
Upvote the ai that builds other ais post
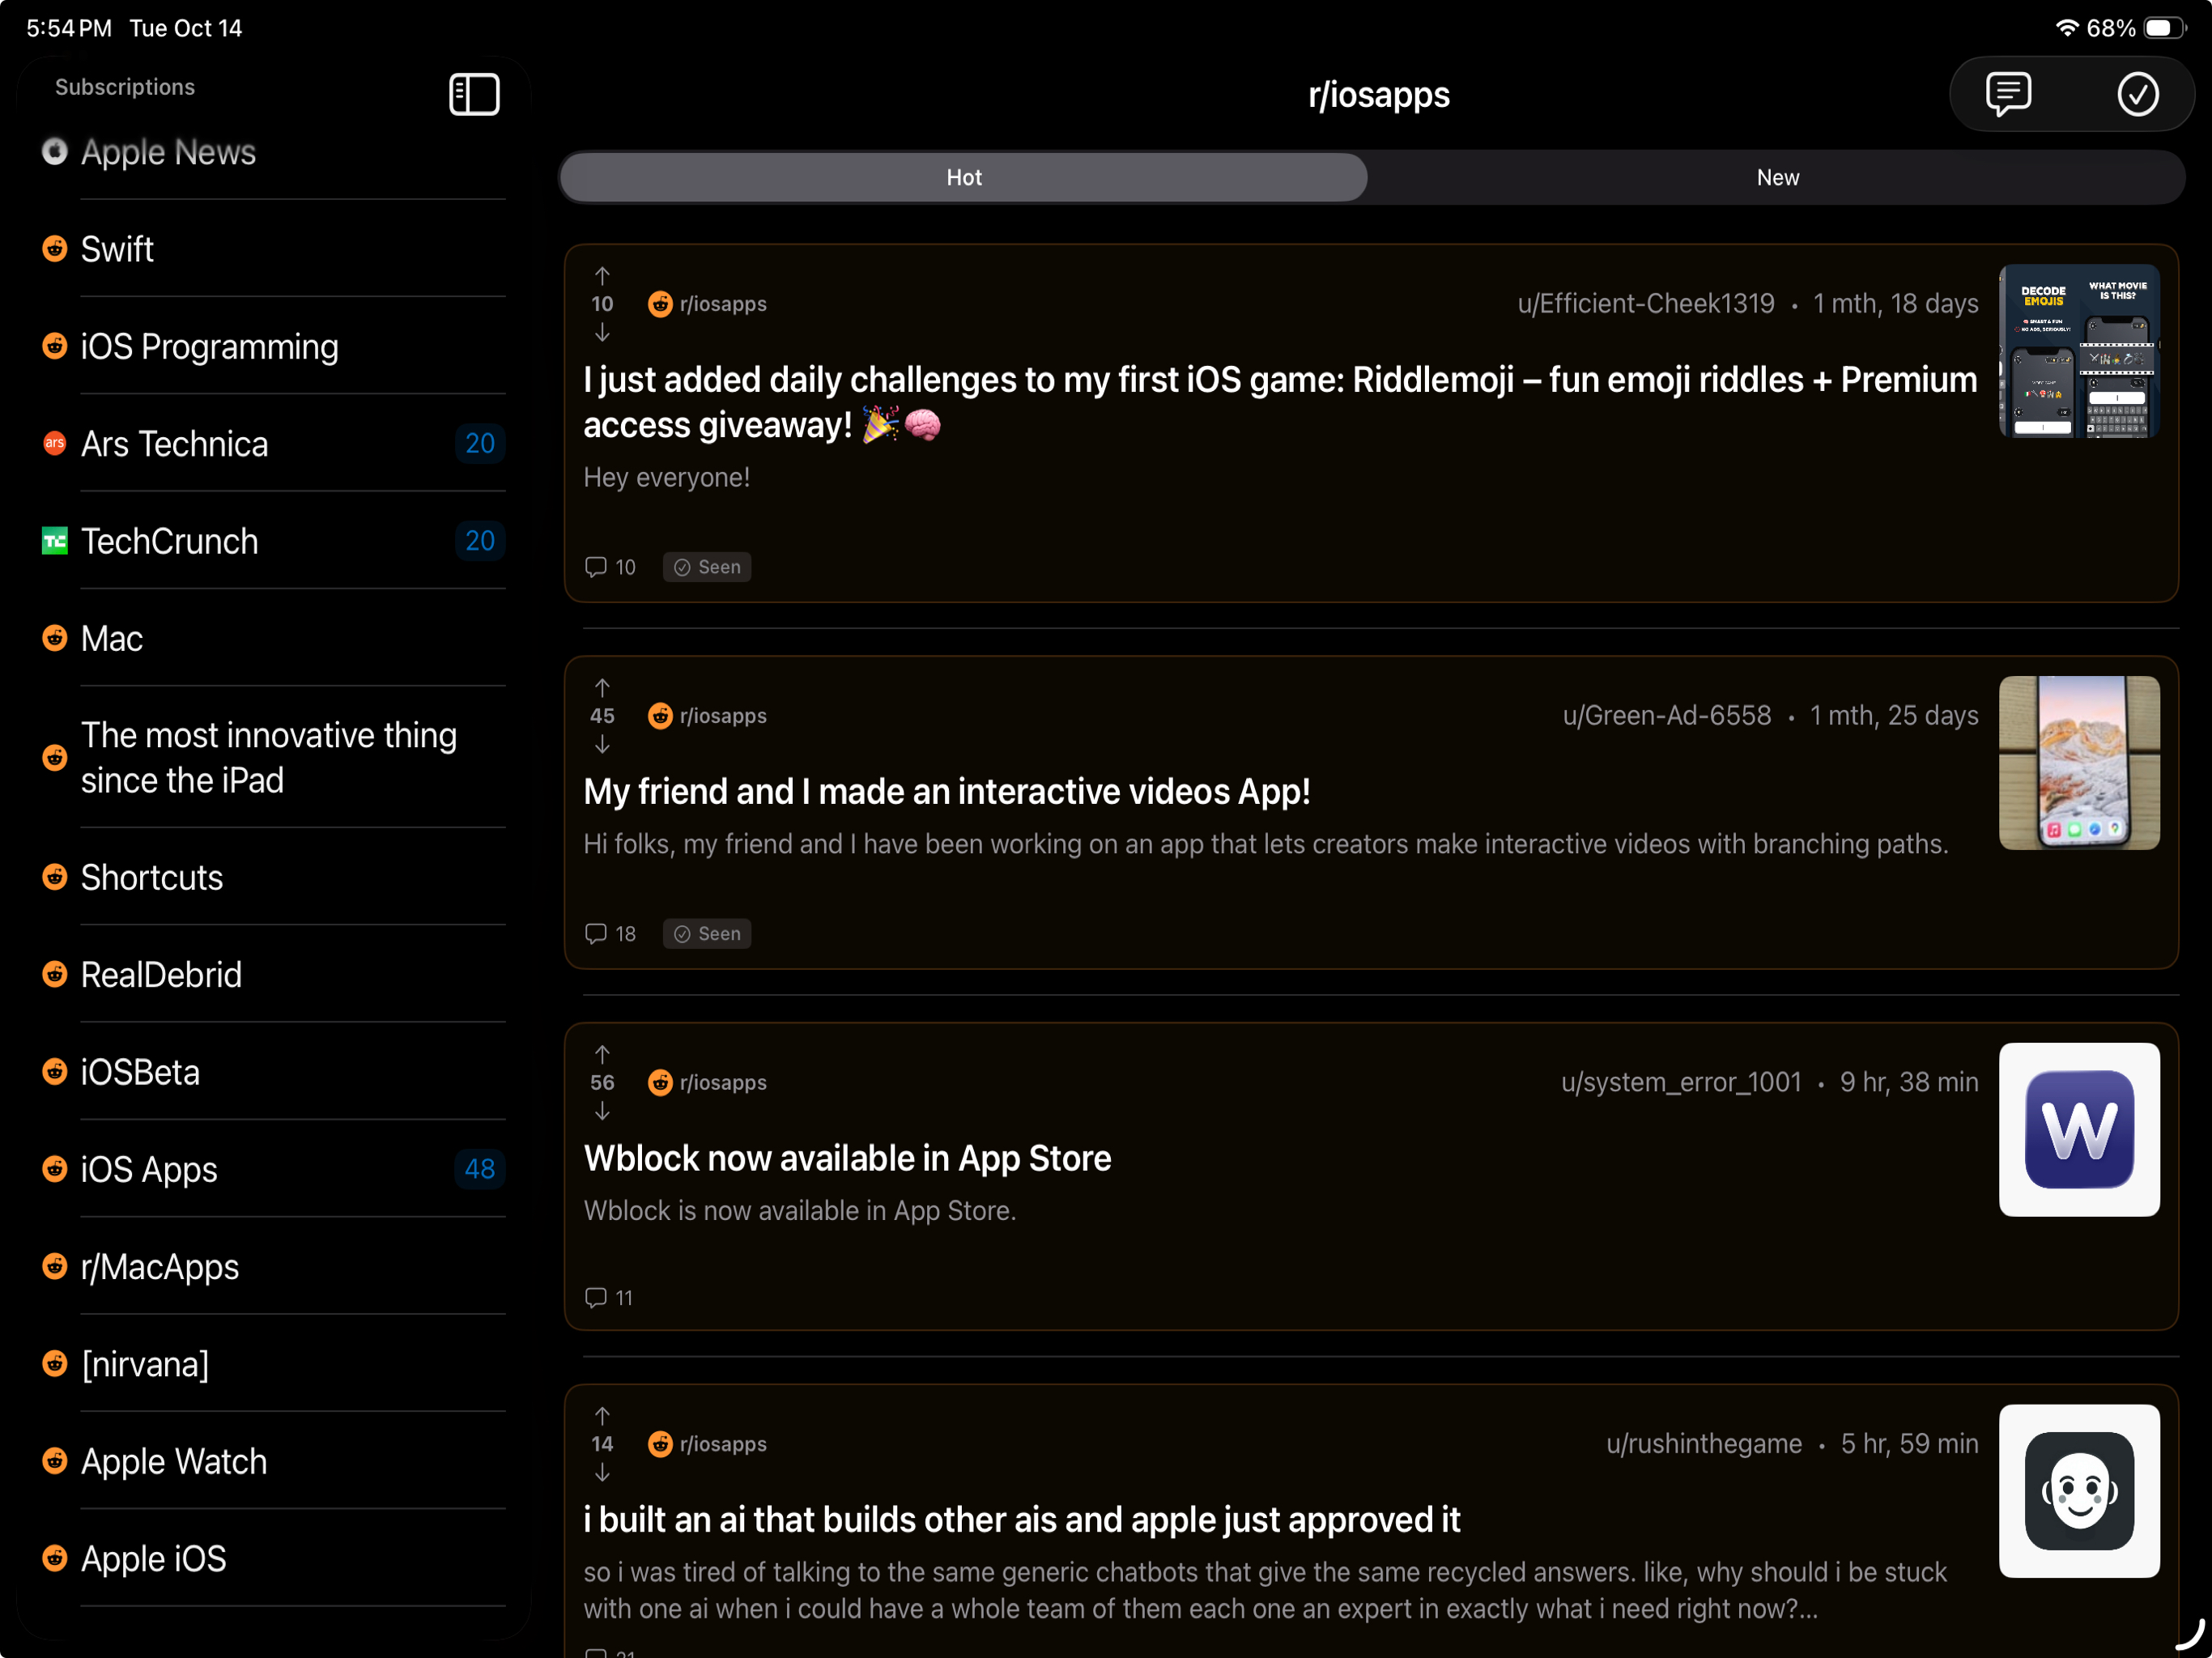[x=602, y=1416]
